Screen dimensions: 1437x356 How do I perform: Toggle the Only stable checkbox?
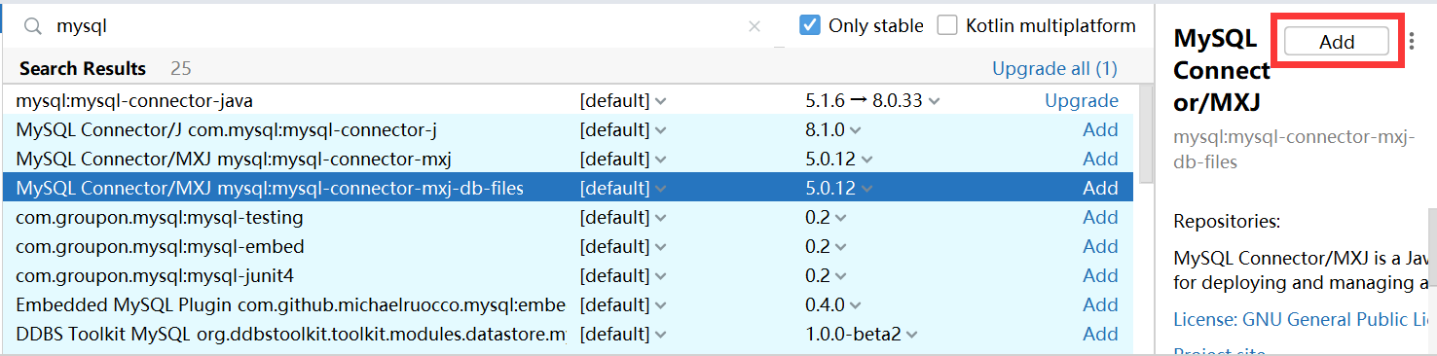810,25
